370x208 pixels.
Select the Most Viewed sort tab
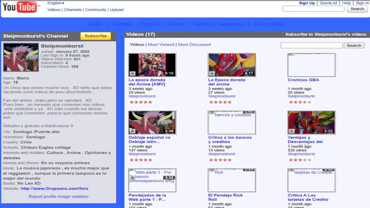[161, 44]
